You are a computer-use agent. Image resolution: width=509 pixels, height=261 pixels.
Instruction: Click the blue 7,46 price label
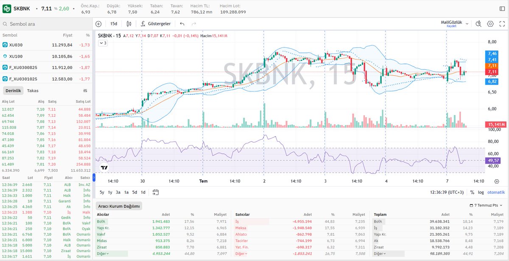492,54
